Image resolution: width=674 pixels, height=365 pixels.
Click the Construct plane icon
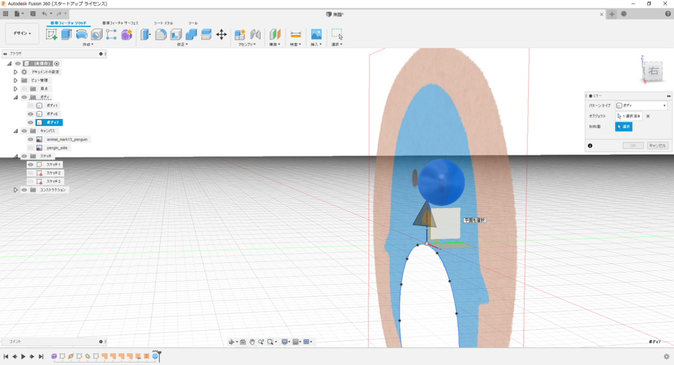coord(275,34)
